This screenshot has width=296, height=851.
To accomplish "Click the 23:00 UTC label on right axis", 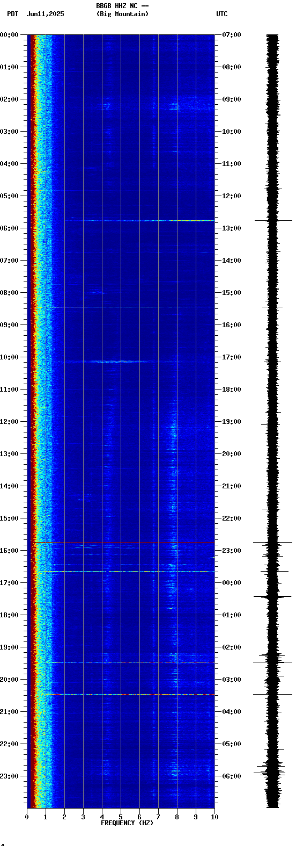I will (232, 551).
